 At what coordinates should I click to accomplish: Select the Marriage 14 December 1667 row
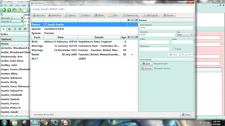pyautogui.click(x=84, y=50)
